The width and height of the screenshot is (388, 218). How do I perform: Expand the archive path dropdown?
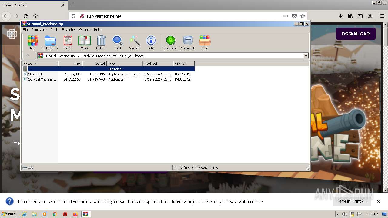306,56
